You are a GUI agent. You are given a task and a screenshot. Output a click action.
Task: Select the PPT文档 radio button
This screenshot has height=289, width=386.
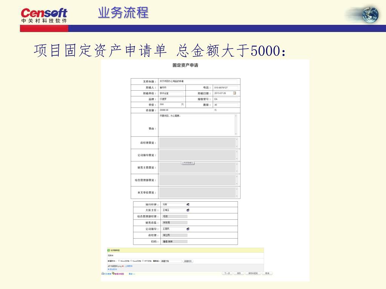click(143, 261)
